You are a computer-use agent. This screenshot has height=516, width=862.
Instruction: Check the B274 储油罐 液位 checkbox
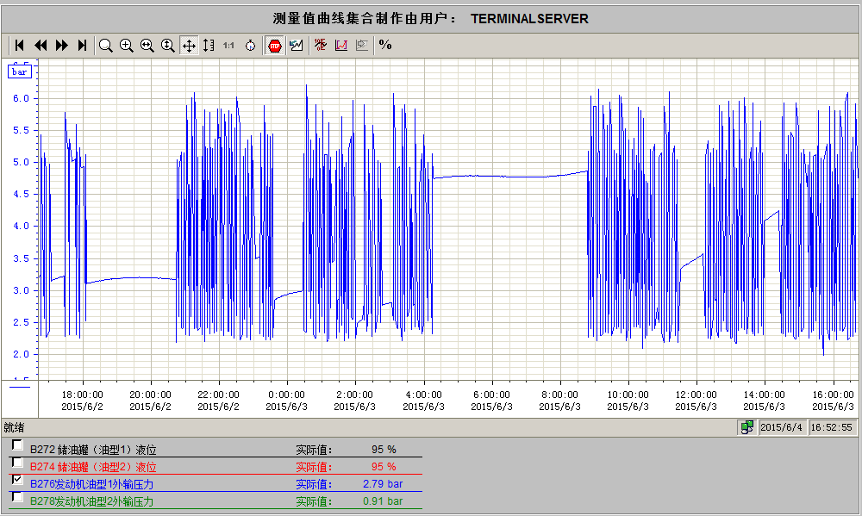click(17, 462)
